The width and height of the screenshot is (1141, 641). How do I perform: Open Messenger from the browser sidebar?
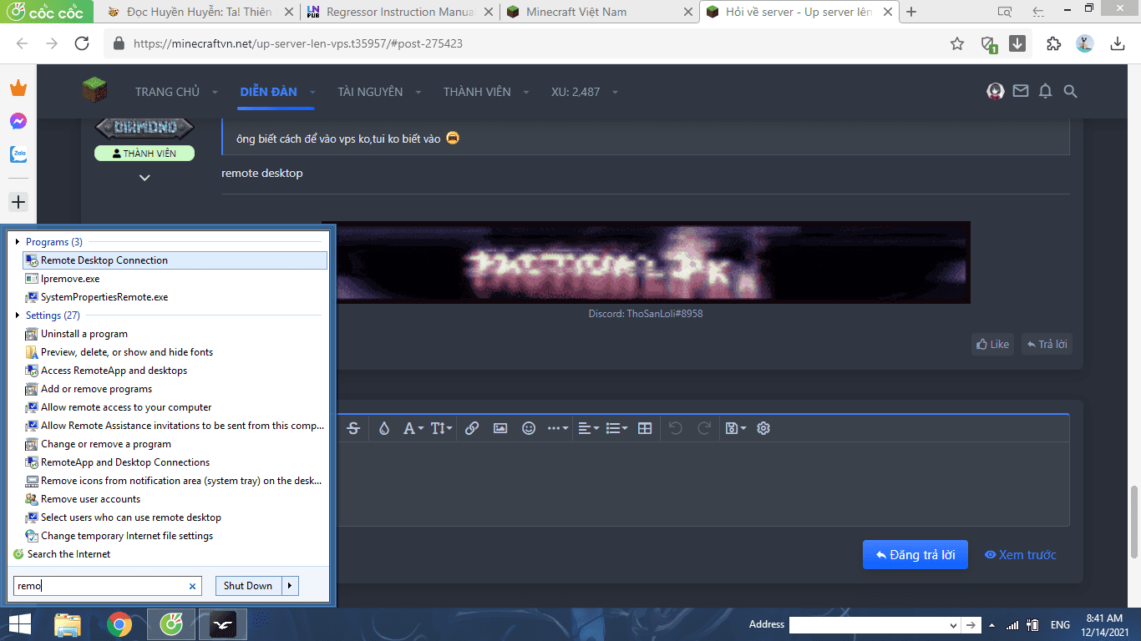coord(18,121)
